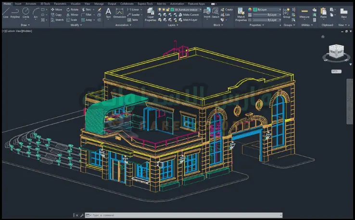Toggle the layer freeze sun icon
This screenshot has height=220, width=355.
pyautogui.click(x=164, y=9)
